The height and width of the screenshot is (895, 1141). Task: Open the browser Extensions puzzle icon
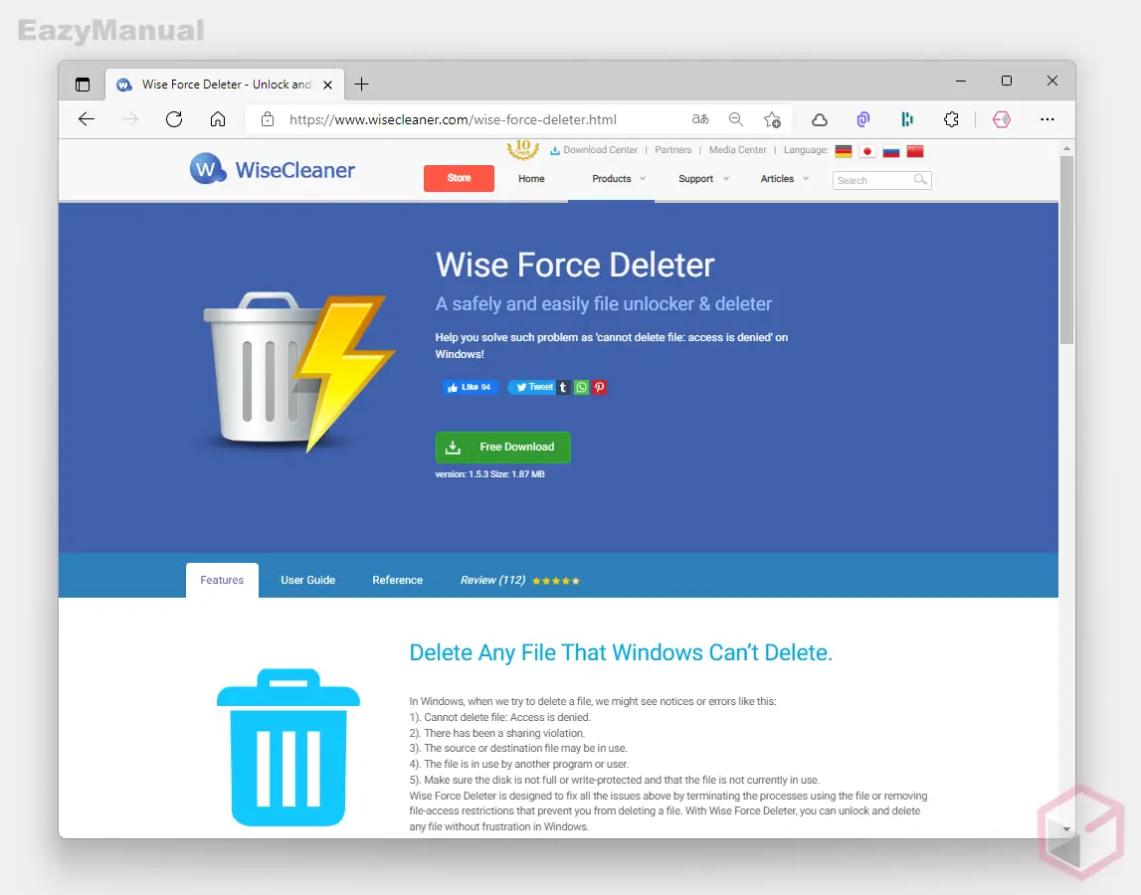(x=951, y=119)
